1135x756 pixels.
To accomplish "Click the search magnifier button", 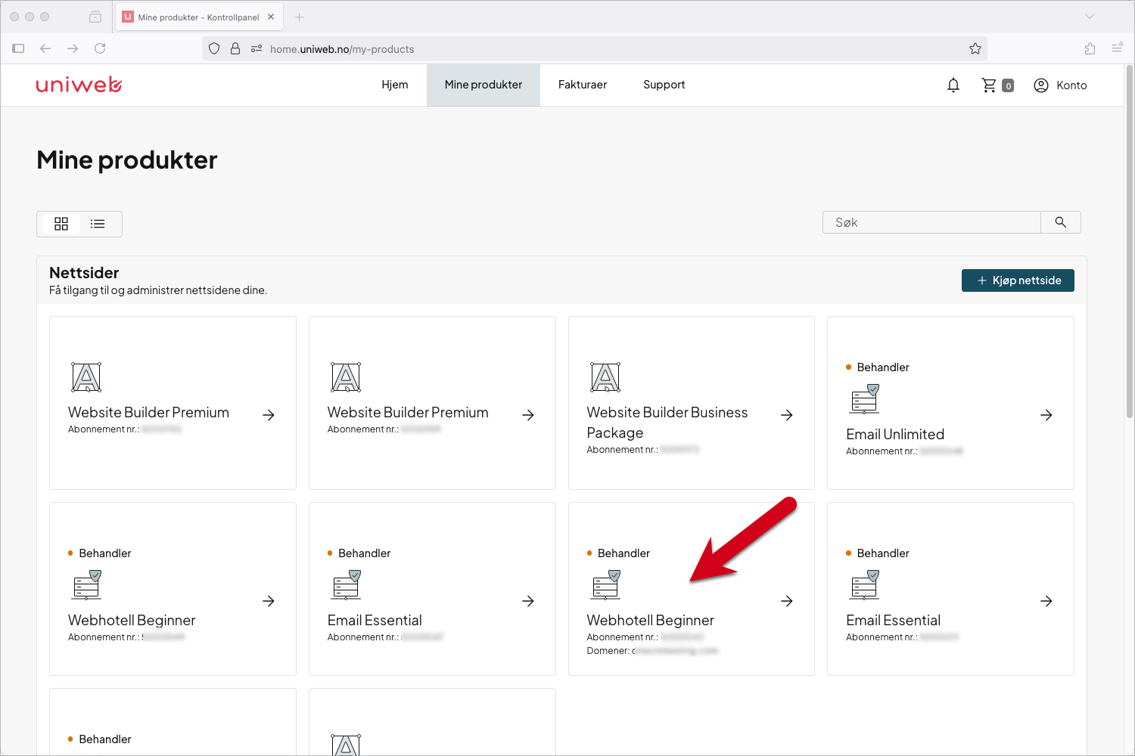I will 1061,222.
